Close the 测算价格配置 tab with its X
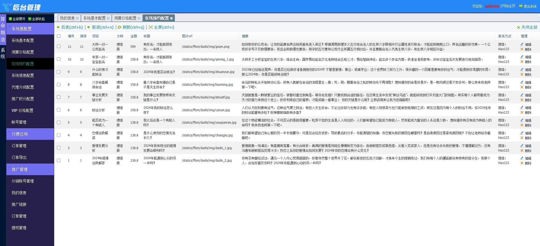This screenshot has width=540, height=246. (x=139, y=18)
